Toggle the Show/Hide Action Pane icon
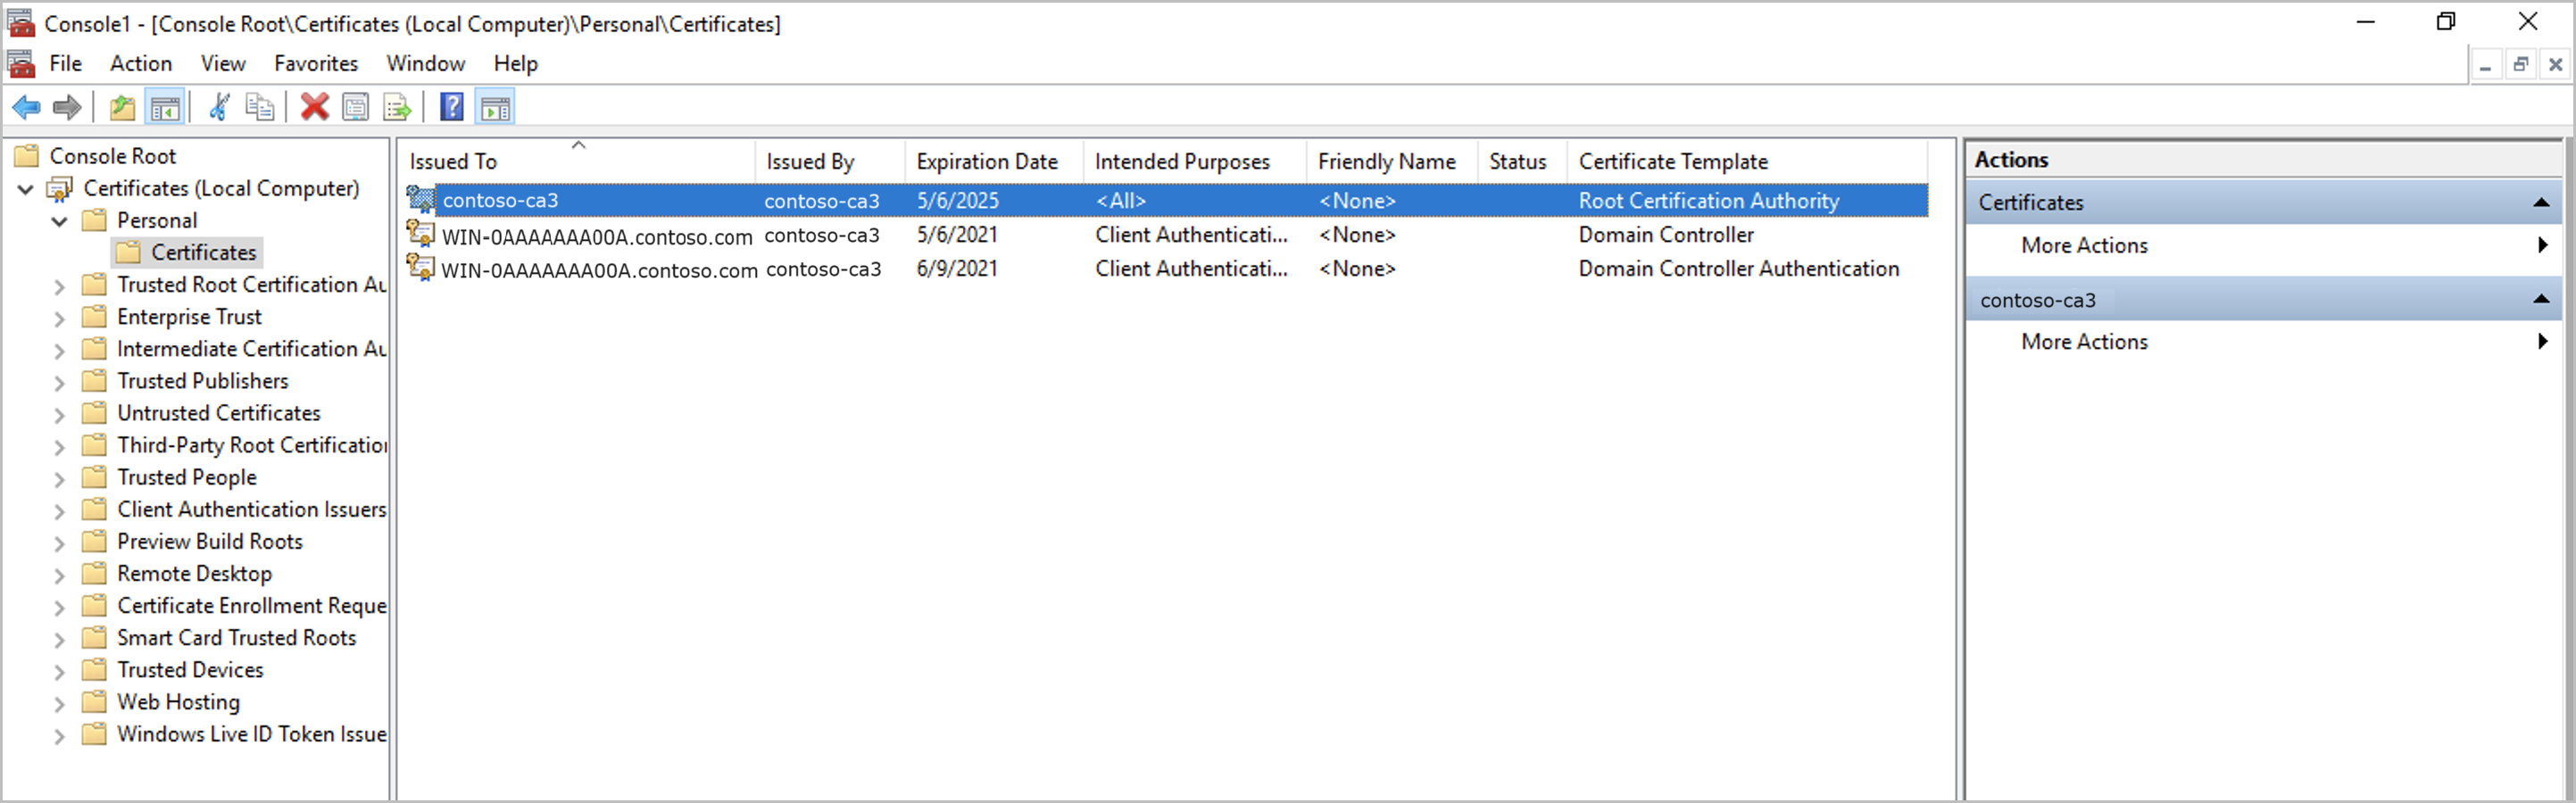The height and width of the screenshot is (803, 2576). click(496, 107)
